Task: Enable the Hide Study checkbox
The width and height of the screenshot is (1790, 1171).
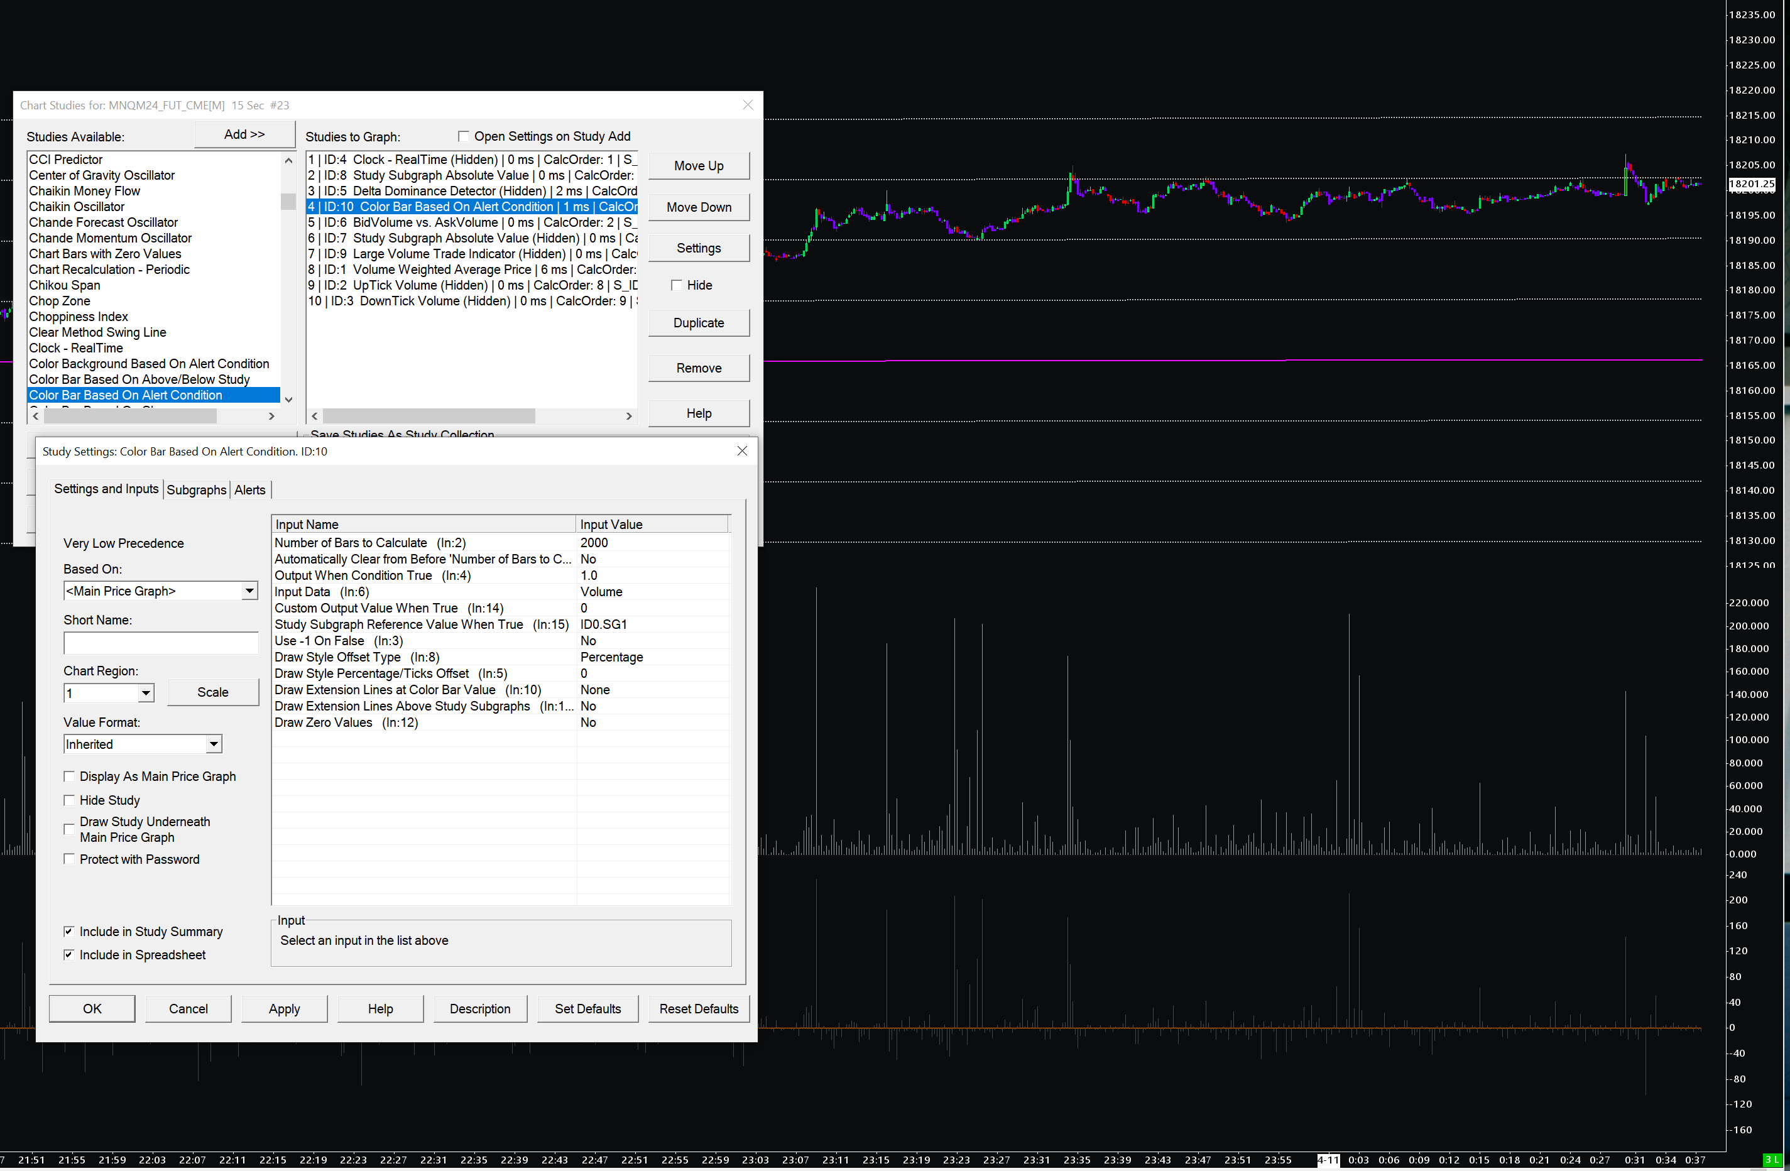Action: pyautogui.click(x=69, y=800)
